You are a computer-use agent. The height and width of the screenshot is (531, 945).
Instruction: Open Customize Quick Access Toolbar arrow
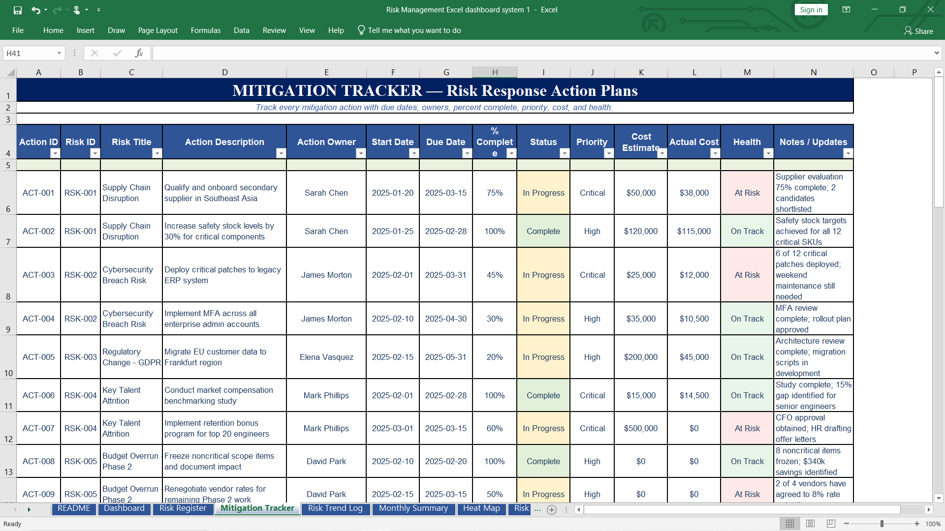click(99, 10)
